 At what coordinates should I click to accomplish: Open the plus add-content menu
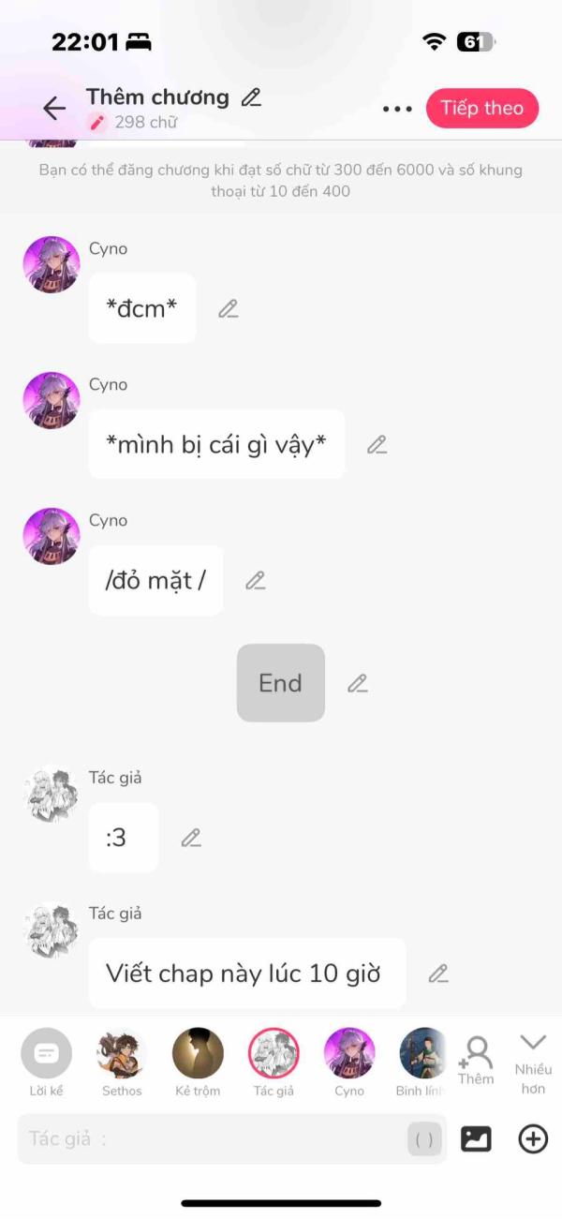pyautogui.click(x=533, y=1138)
